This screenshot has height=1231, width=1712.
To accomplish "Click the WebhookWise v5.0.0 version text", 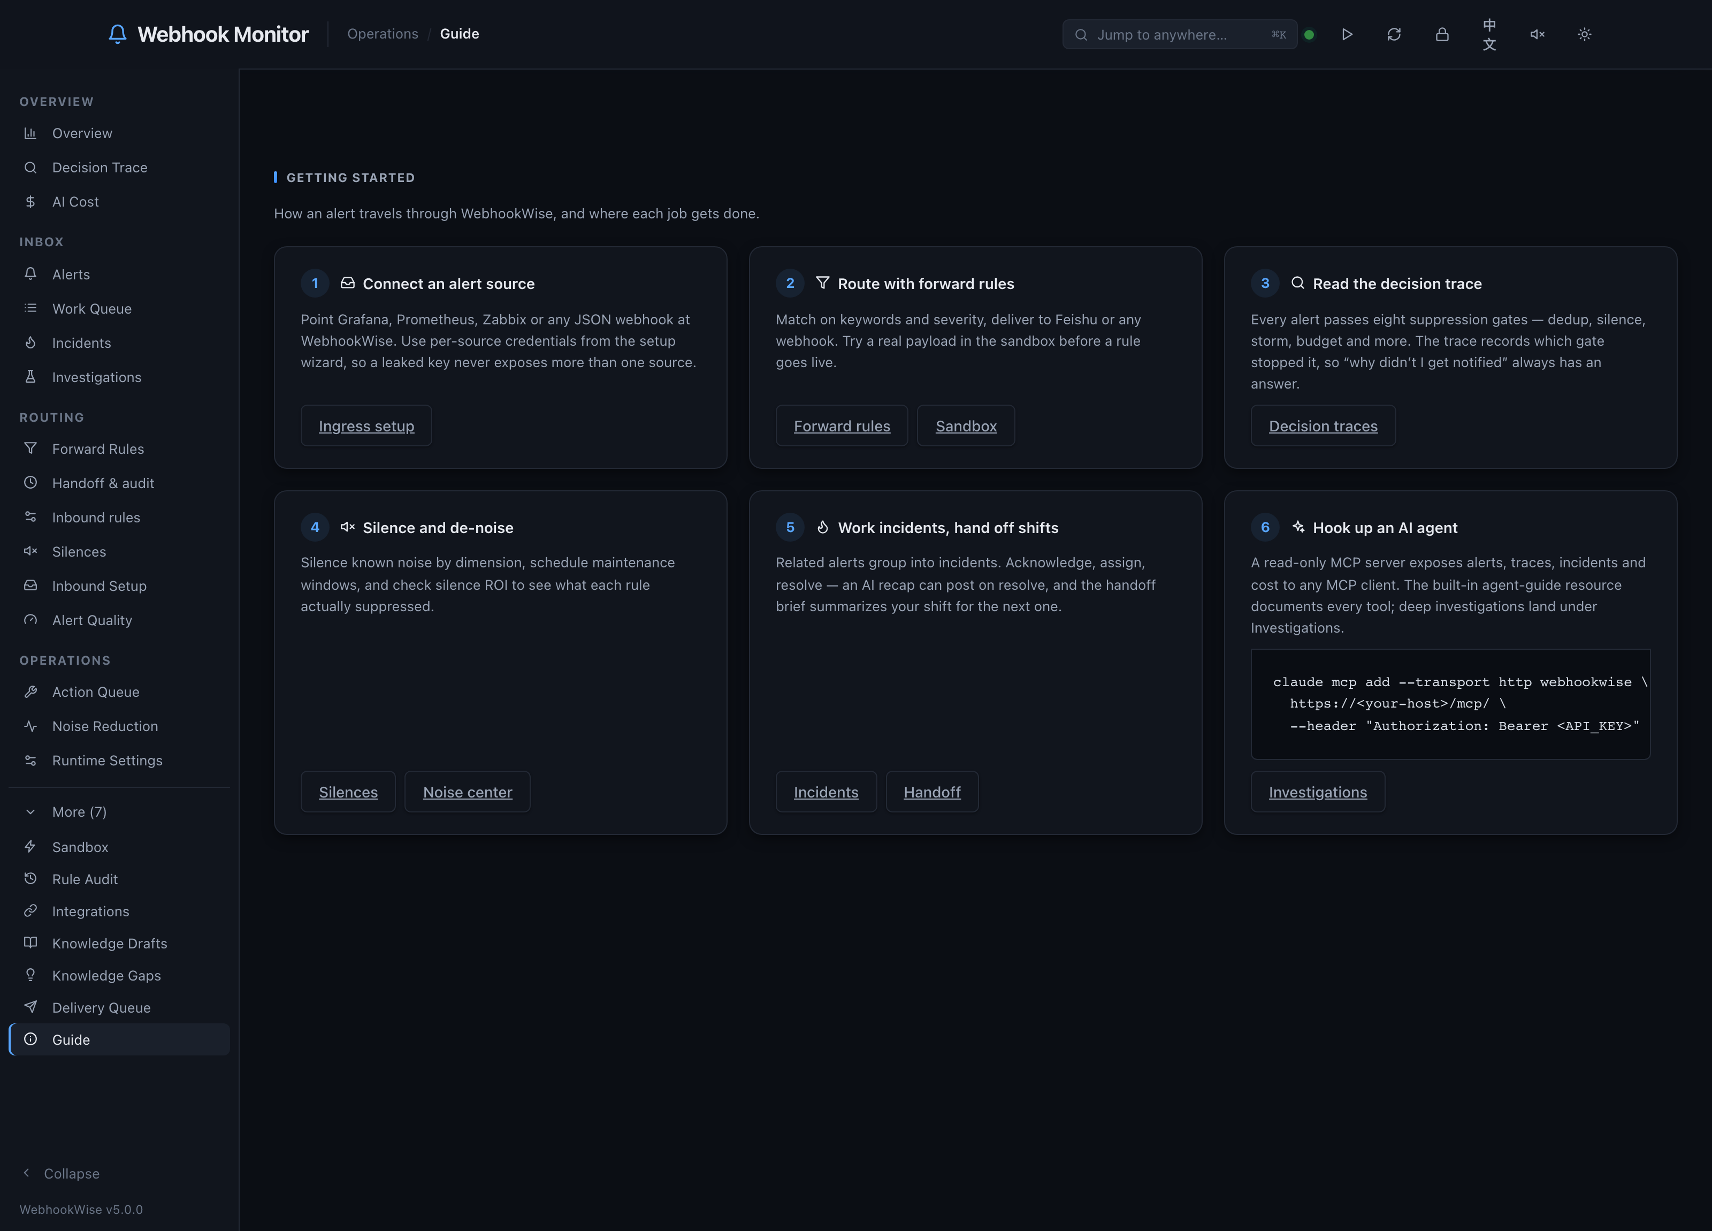I will point(81,1209).
